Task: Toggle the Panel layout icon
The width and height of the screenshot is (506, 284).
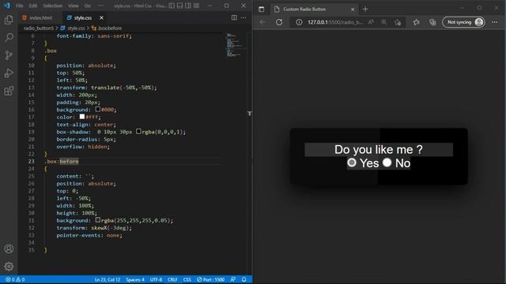Action: pyautogui.click(x=179, y=6)
